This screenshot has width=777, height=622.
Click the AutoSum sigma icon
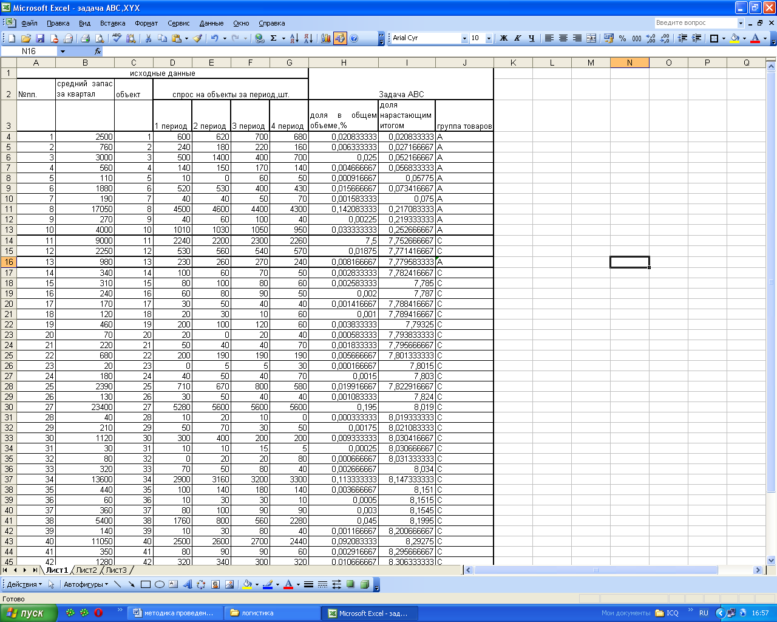point(274,38)
